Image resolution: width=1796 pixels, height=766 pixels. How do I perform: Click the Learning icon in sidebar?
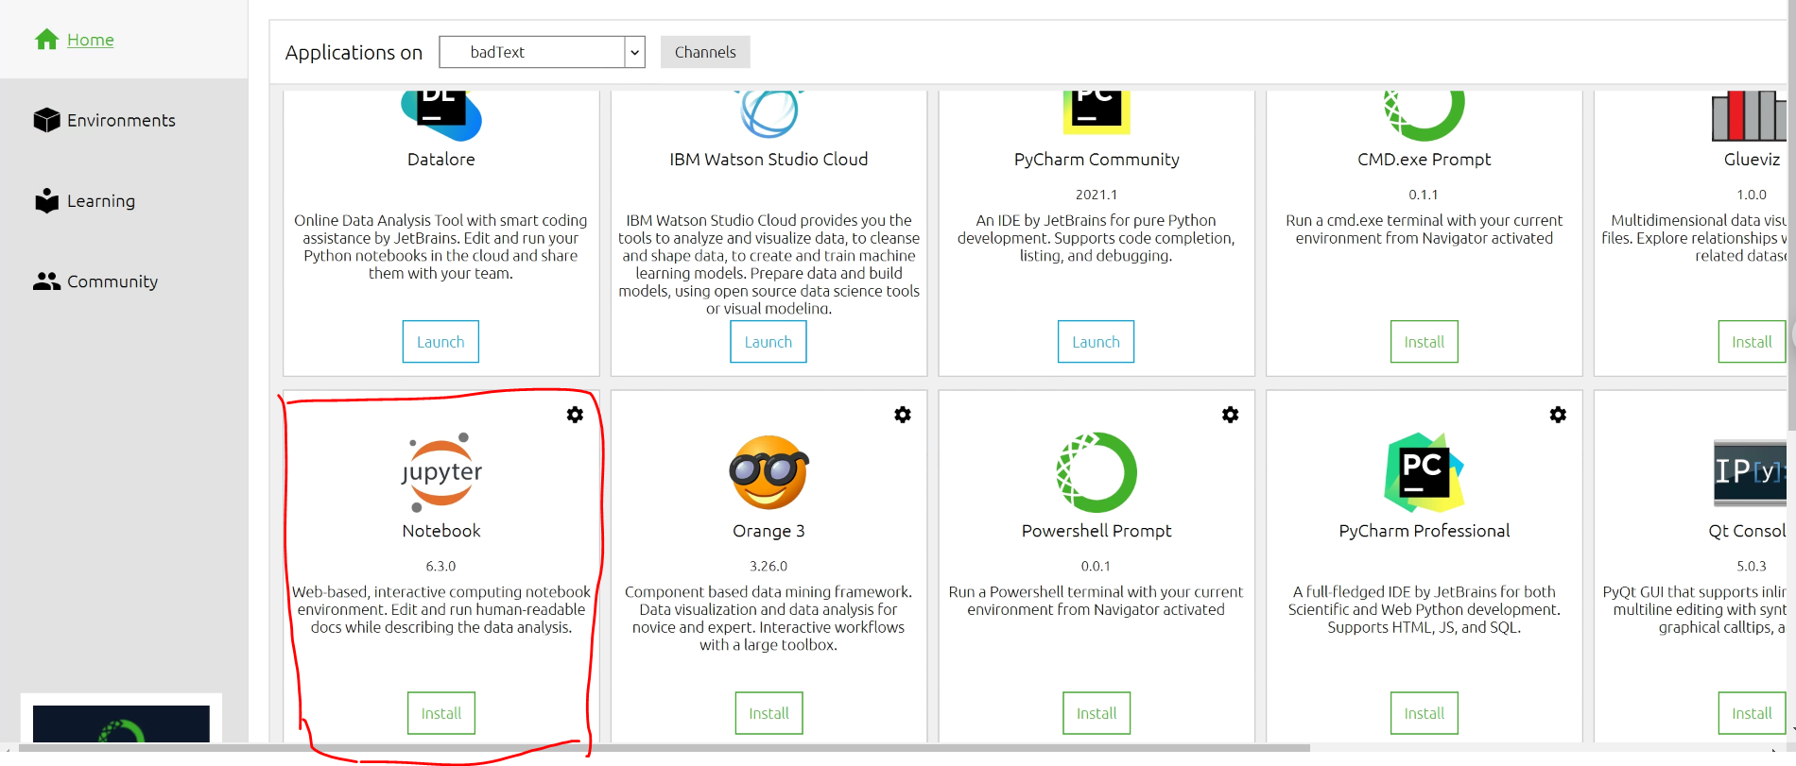click(x=46, y=200)
